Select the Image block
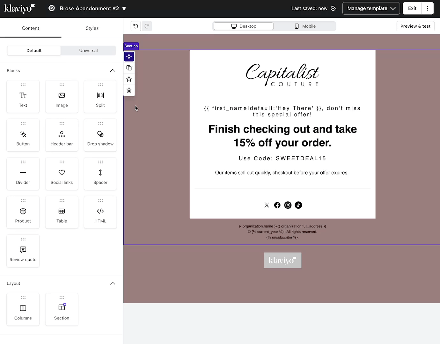Image resolution: width=440 pixels, height=344 pixels. (x=62, y=97)
